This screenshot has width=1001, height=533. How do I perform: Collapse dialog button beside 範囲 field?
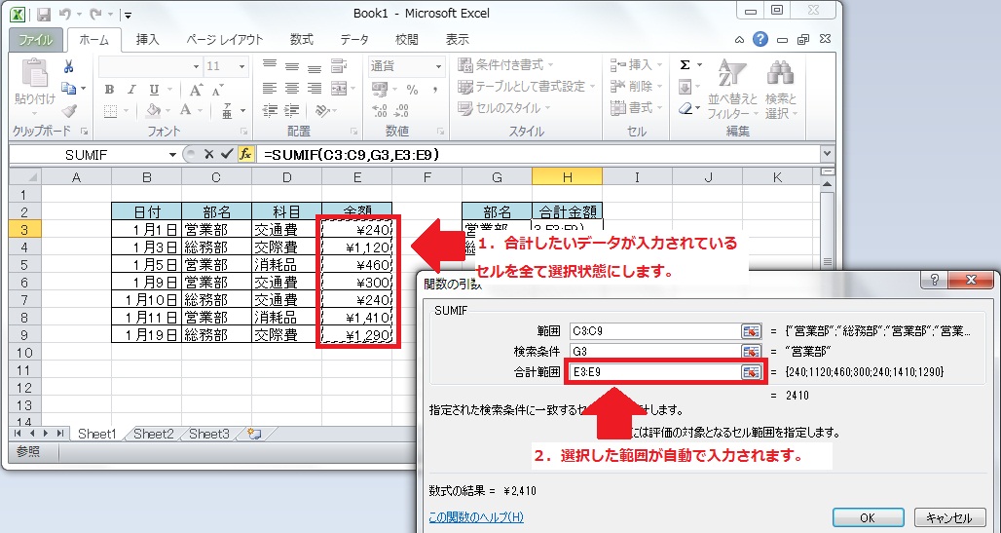click(752, 331)
